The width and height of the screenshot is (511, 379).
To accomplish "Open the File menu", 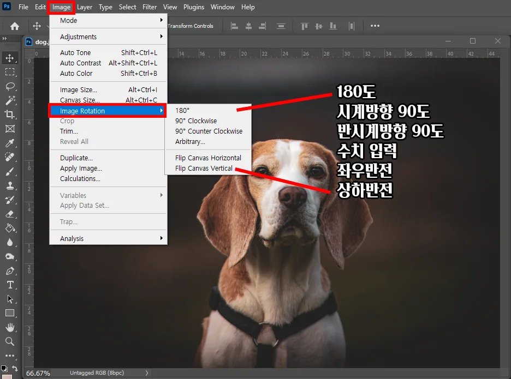I will [23, 7].
